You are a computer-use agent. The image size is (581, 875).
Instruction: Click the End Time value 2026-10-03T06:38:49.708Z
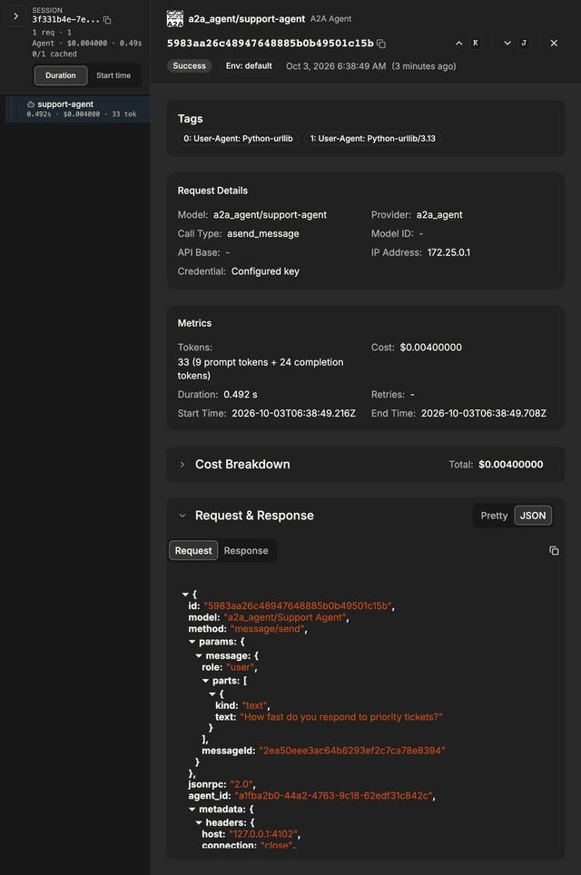click(x=484, y=414)
